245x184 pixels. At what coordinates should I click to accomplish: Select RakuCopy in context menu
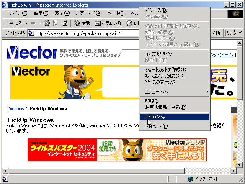pos(175,117)
